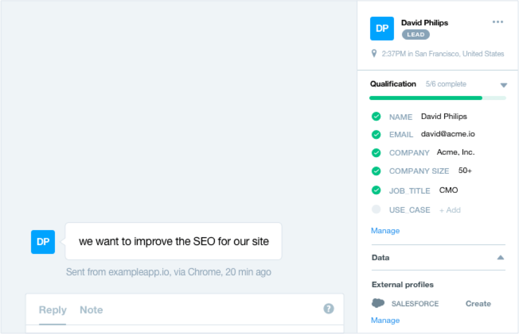Toggle the COMPANY qualification checkmark
This screenshot has width=519, height=334.
point(376,153)
